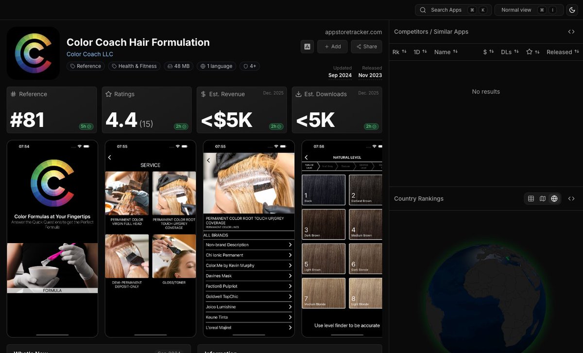Click the Dec. 2025 label on Est. Revenue
This screenshot has height=353, width=583.
[x=273, y=93]
